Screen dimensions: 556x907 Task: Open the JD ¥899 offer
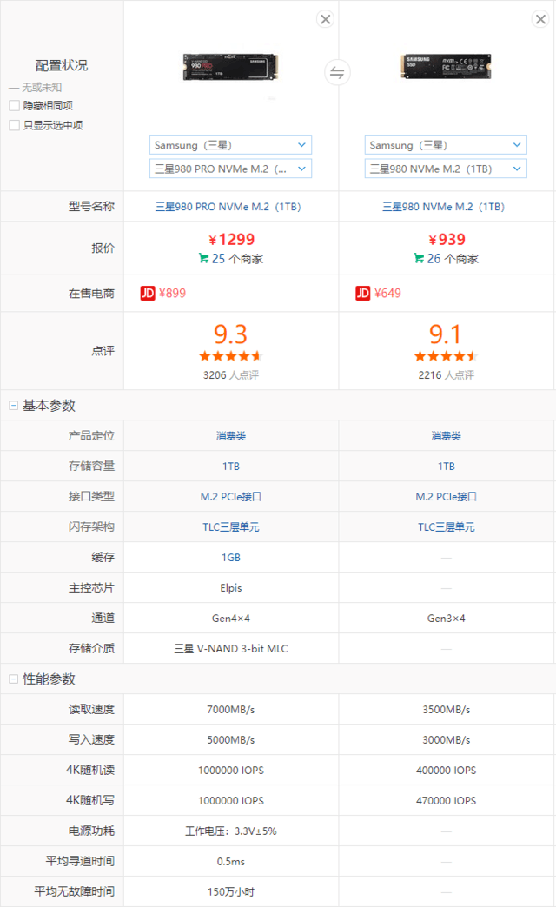(172, 294)
